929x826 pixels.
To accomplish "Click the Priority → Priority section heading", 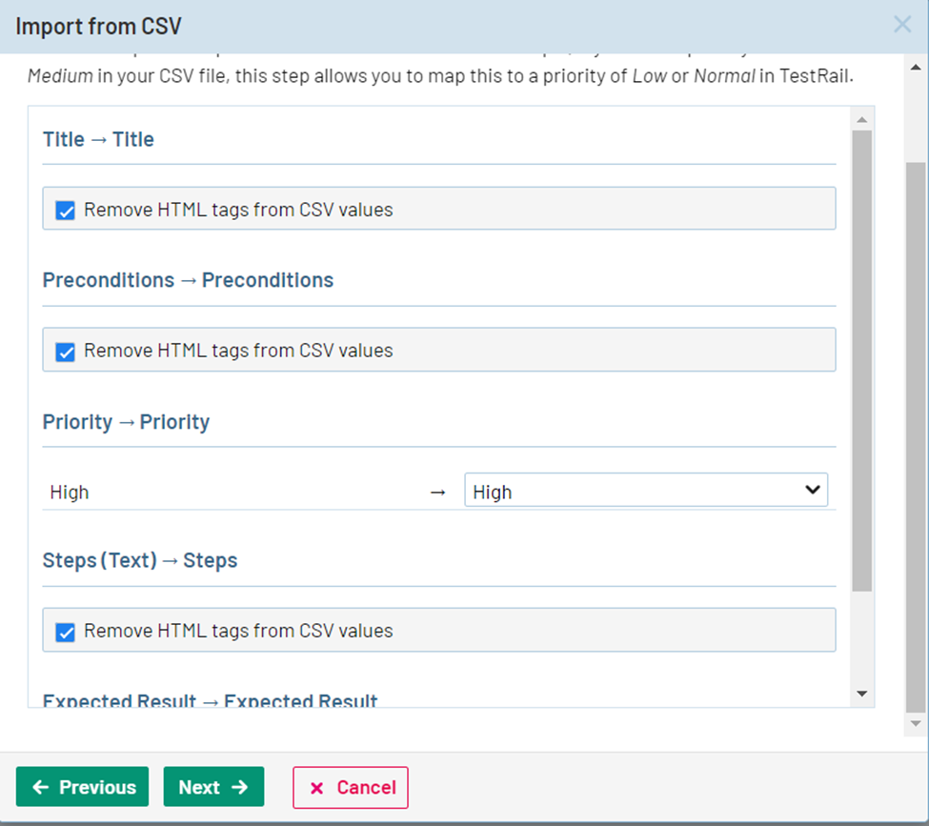I will click(x=126, y=422).
